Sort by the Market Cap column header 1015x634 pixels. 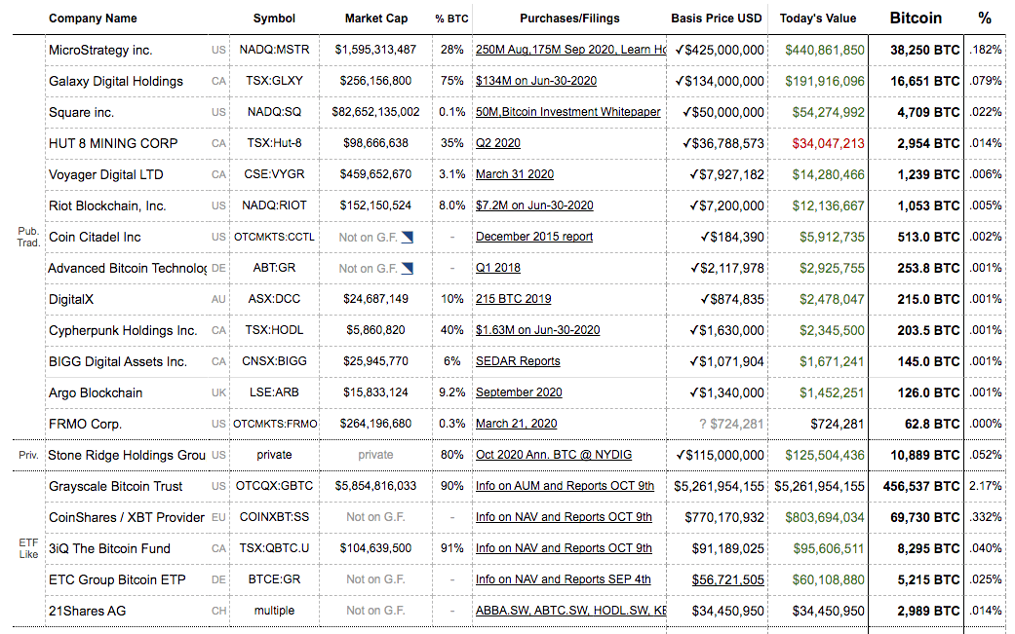(376, 19)
